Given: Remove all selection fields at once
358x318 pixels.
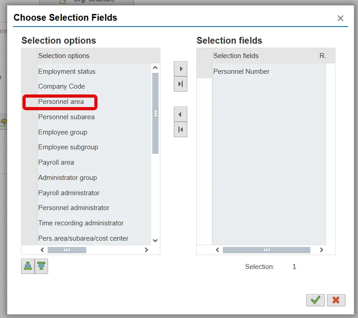Looking at the screenshot, I should pos(181,130).
